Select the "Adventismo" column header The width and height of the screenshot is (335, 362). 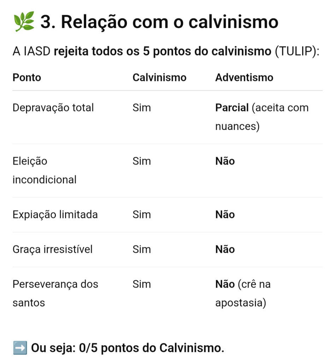(x=244, y=77)
